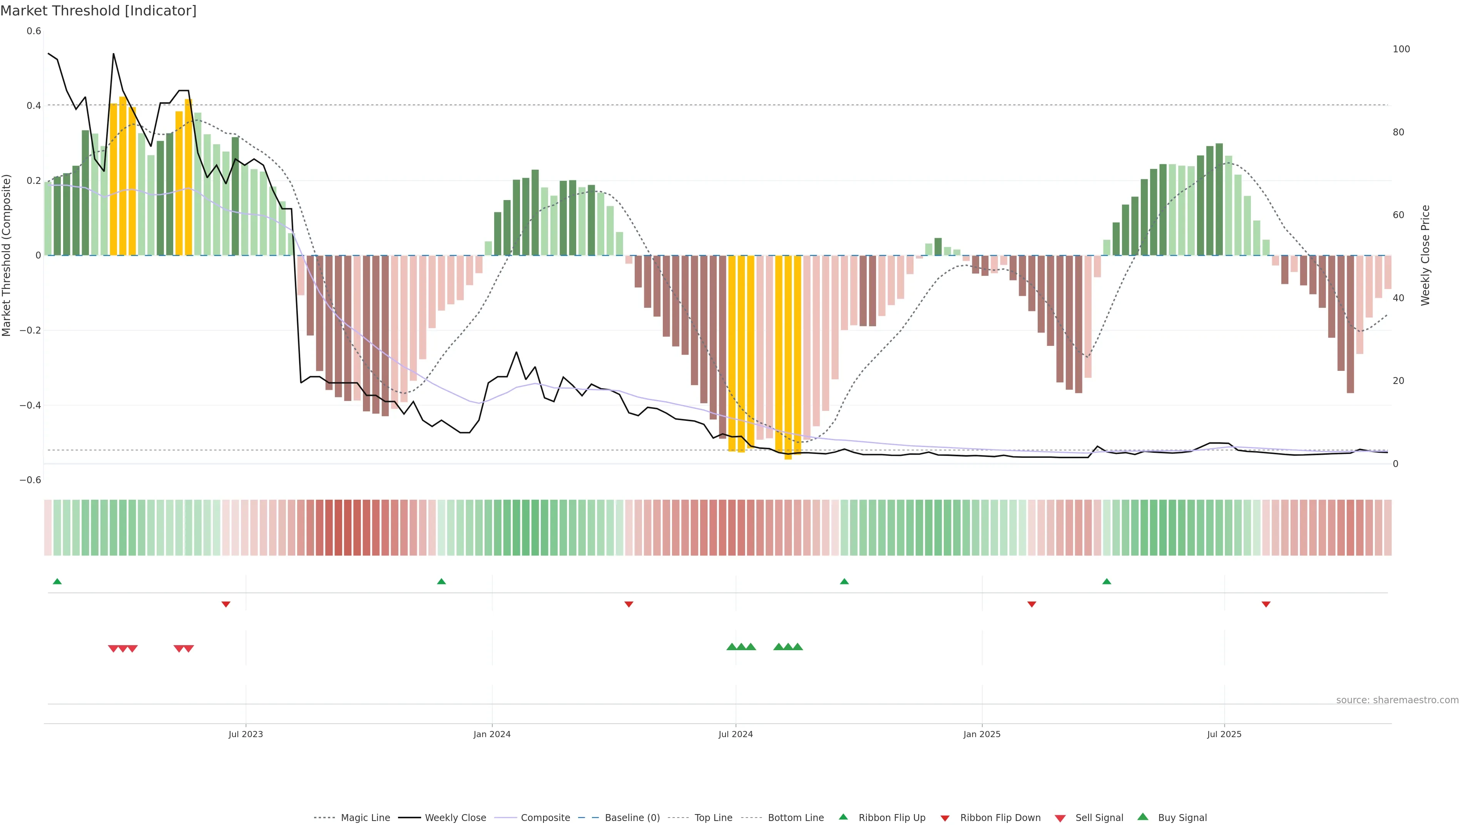Screen dimensions: 1478x831
Task: Click the Weekly Close Price axis title
Action: pyautogui.click(x=1425, y=255)
